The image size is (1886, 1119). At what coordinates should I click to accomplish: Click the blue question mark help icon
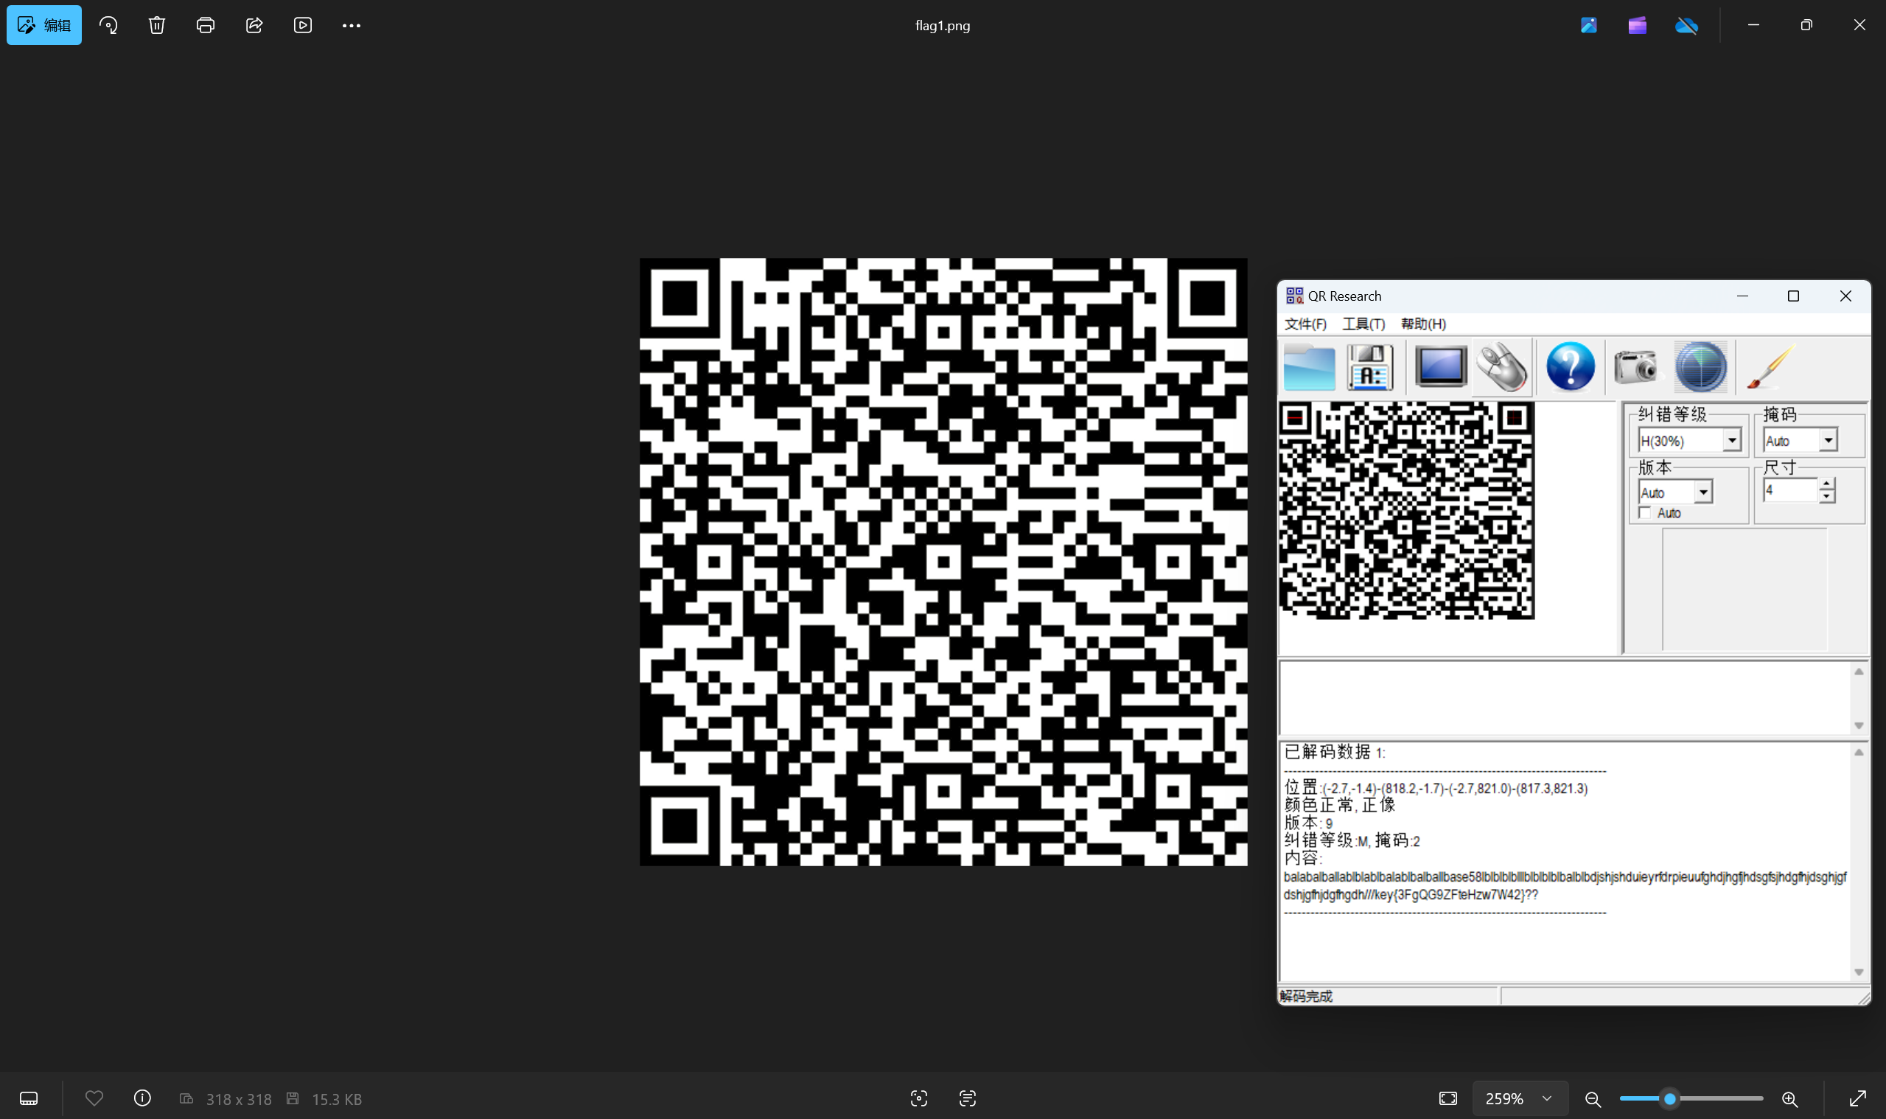(x=1570, y=367)
